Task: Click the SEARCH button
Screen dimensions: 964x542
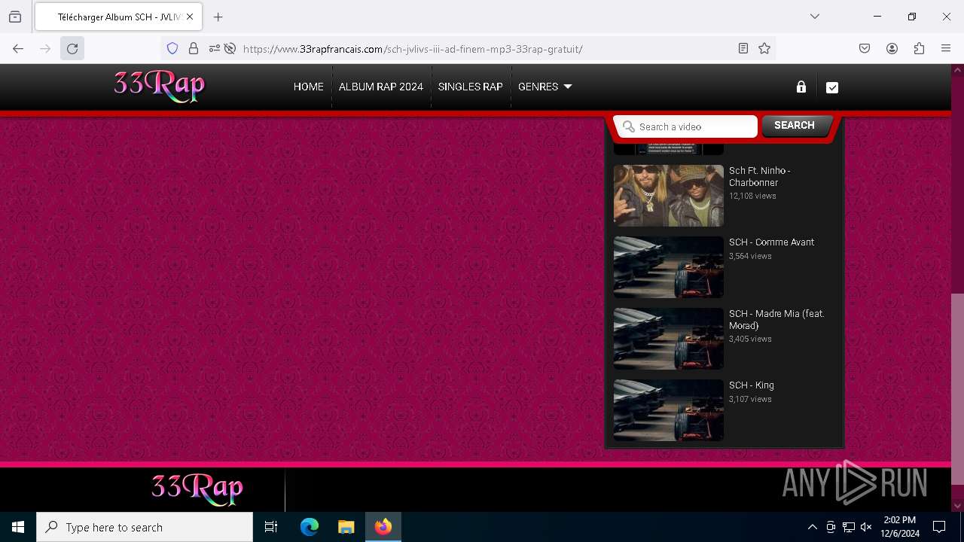Action: point(795,126)
